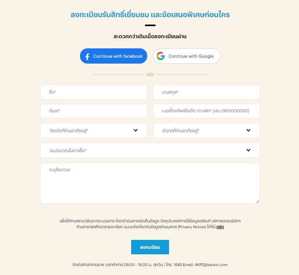Viewport: 299px width, 275px height.
Task: Click the registration heading text at top
Action: 150,15
